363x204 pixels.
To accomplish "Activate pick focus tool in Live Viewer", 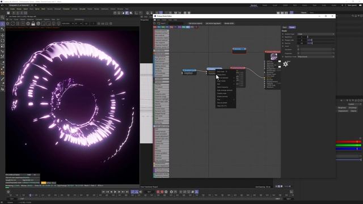I will tap(53, 24).
